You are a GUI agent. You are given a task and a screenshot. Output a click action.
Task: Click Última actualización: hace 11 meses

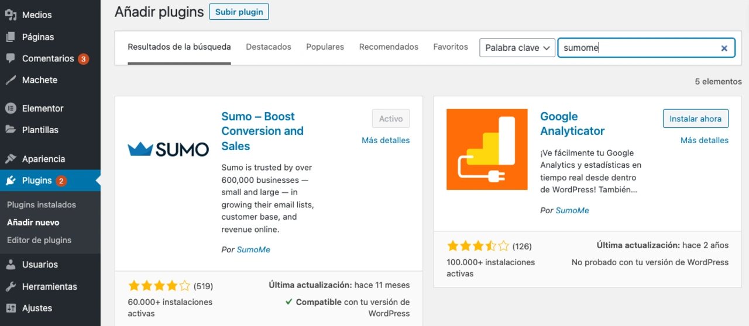[339, 285]
